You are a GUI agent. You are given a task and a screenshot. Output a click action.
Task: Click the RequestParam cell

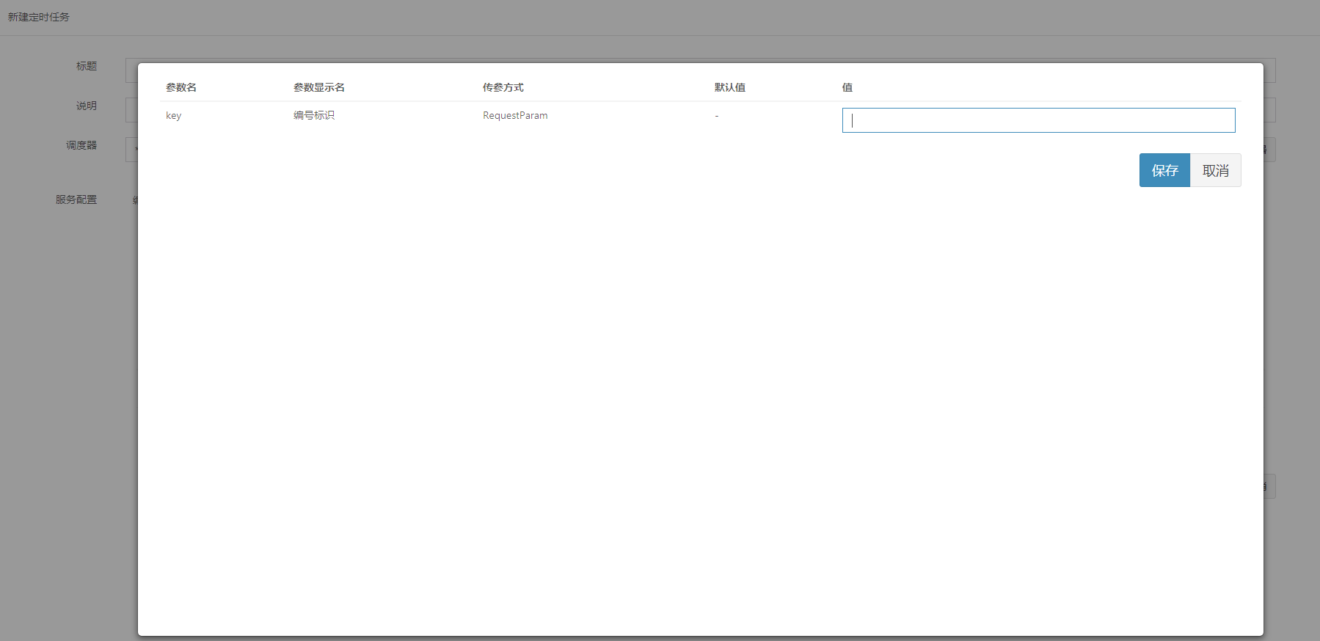coord(515,115)
